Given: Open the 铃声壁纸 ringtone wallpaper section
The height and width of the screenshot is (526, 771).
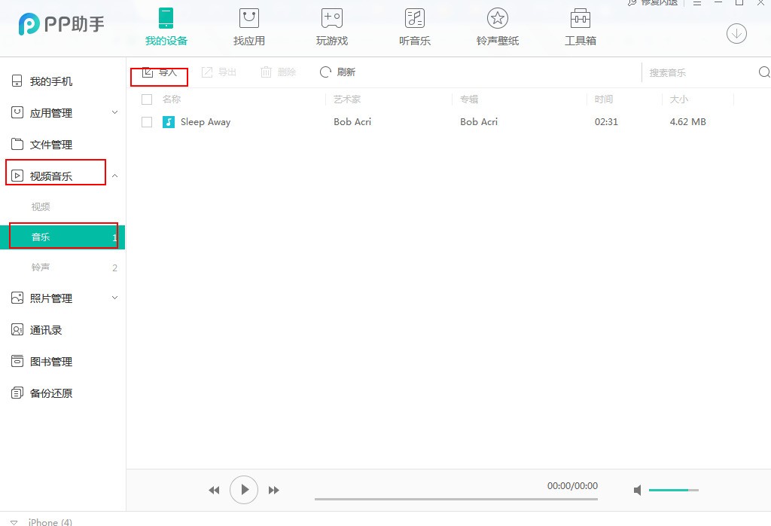Looking at the screenshot, I should tap(497, 28).
